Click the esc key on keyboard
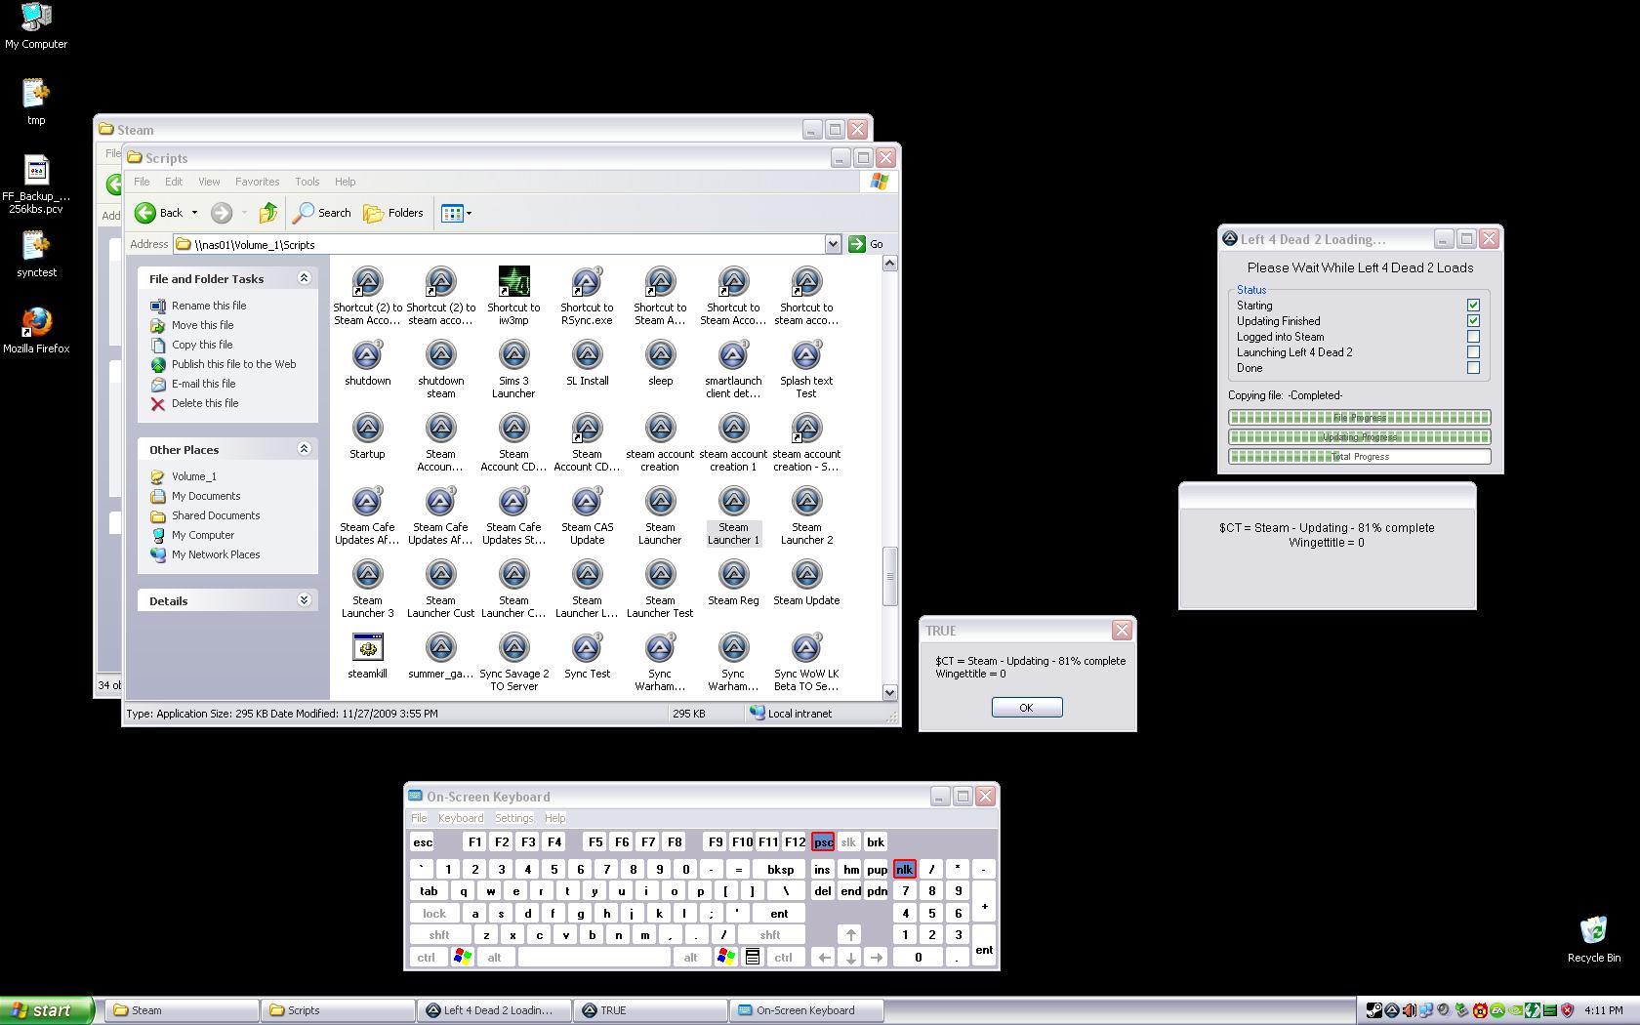Viewport: 1640px width, 1025px height. pyautogui.click(x=423, y=841)
